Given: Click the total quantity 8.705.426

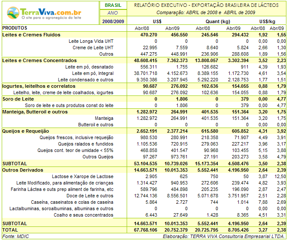Looking at the screenshot, I should [x=238, y=230].
